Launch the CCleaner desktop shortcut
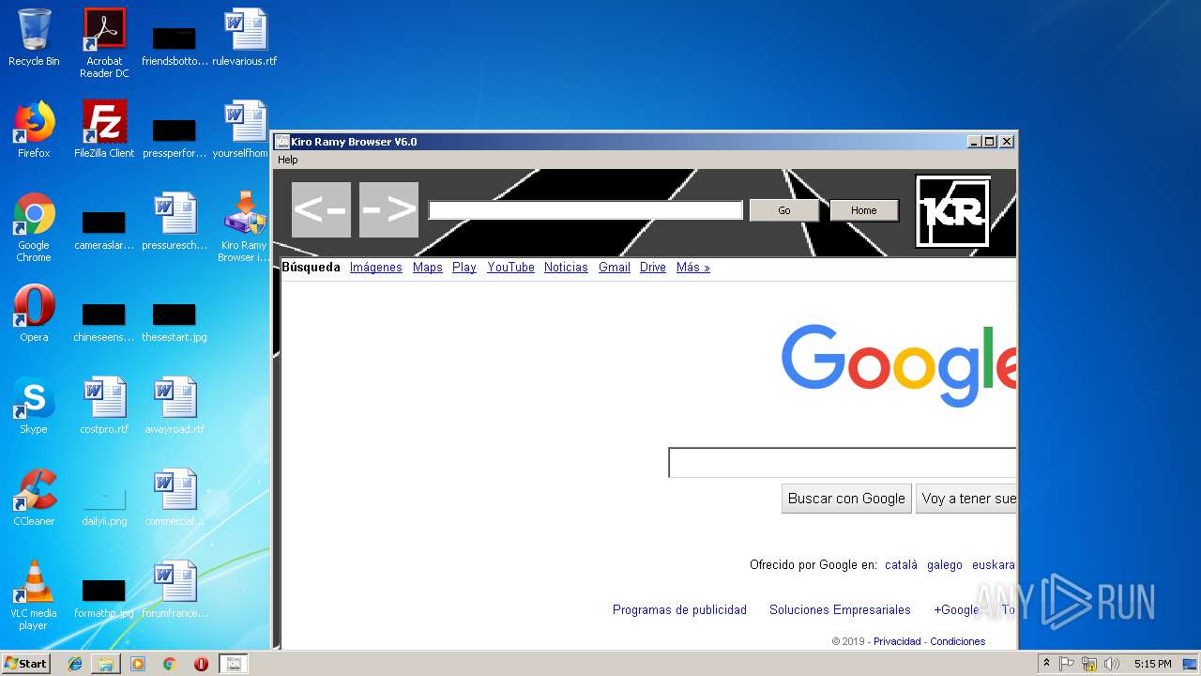 click(x=34, y=499)
